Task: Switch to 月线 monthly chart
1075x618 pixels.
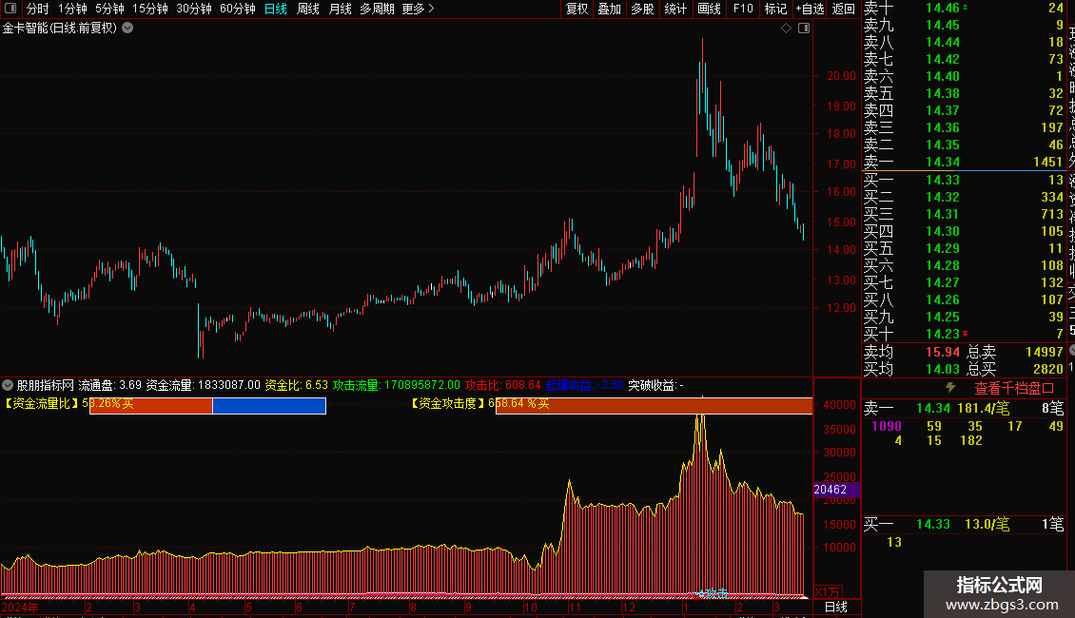Action: click(x=341, y=9)
